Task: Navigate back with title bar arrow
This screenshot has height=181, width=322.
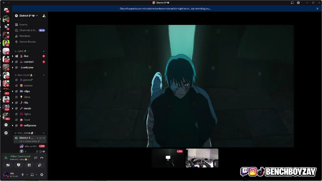Action: 4,3
